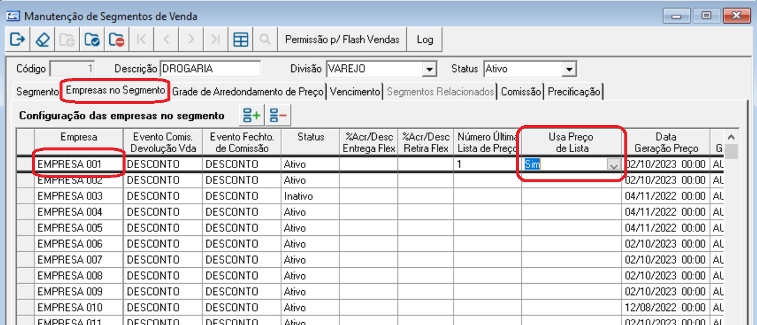Add a company row with plus icon

click(x=252, y=116)
